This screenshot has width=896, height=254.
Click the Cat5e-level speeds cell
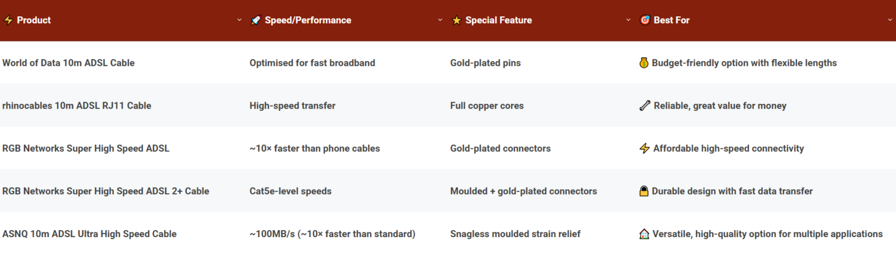[x=290, y=191]
